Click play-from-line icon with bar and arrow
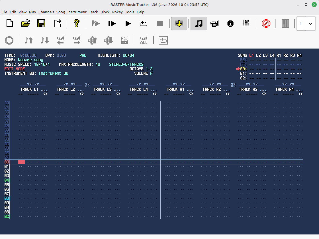Screen dimensions: 319x239 pyautogui.click(x=112, y=24)
